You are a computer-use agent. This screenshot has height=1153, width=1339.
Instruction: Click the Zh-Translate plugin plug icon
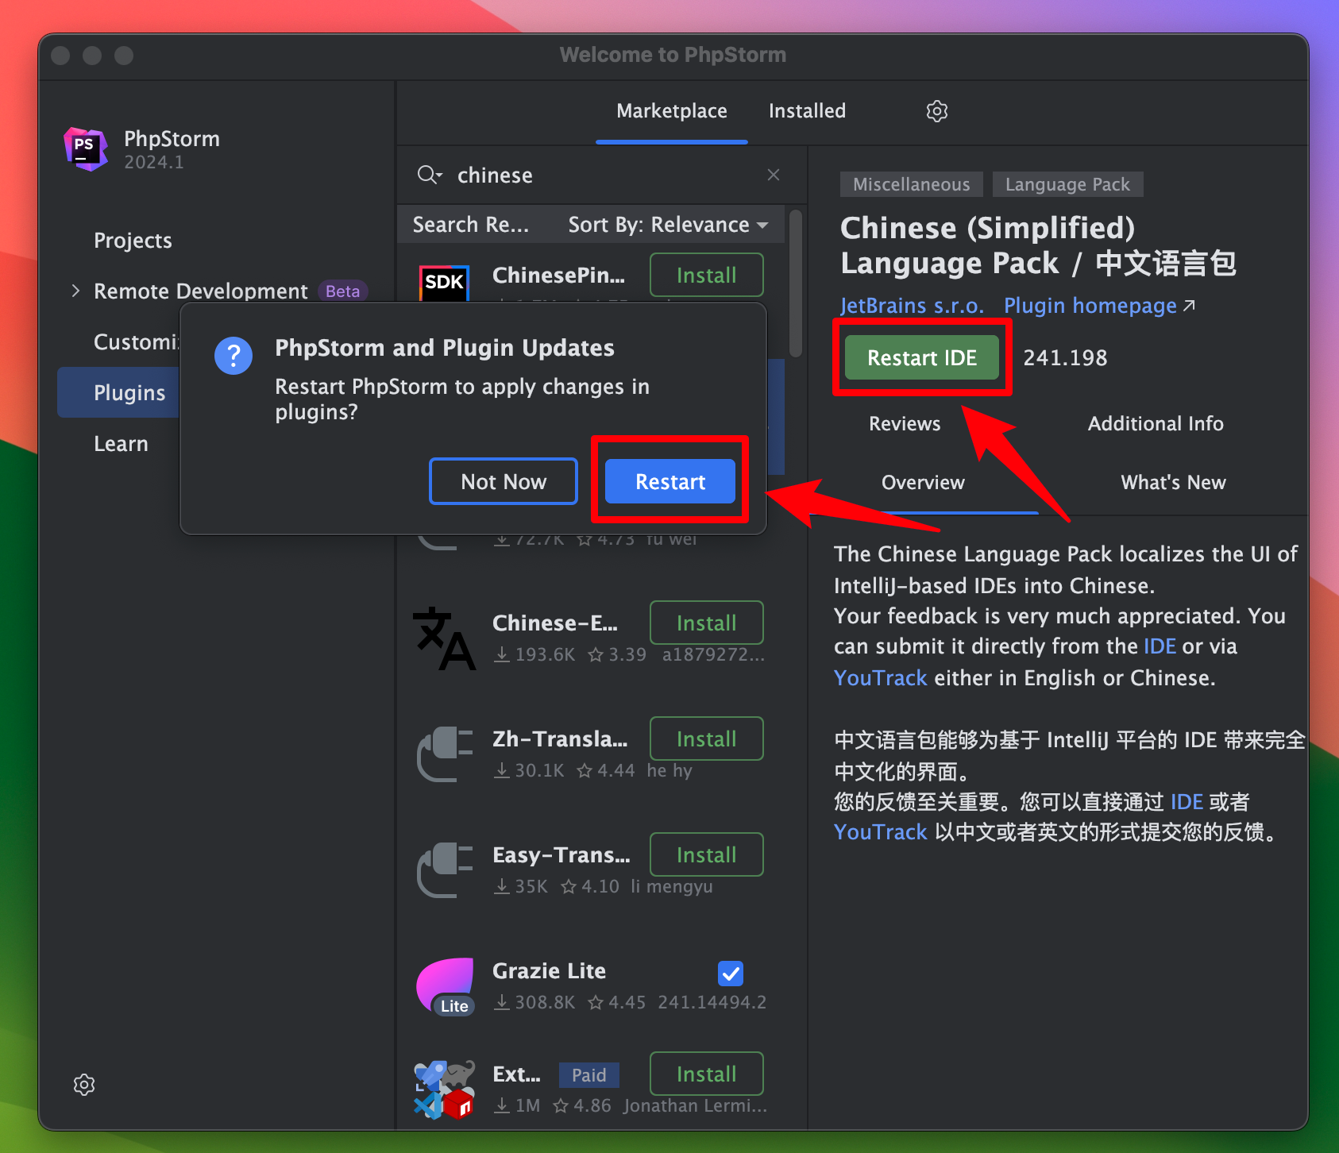(x=445, y=754)
